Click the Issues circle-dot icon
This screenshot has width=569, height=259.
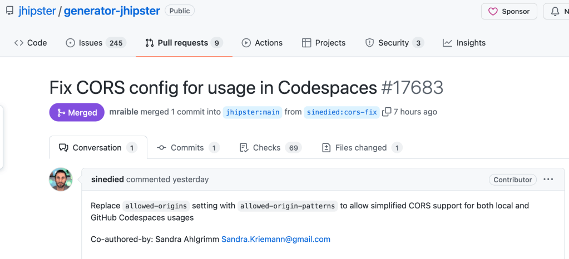point(70,43)
